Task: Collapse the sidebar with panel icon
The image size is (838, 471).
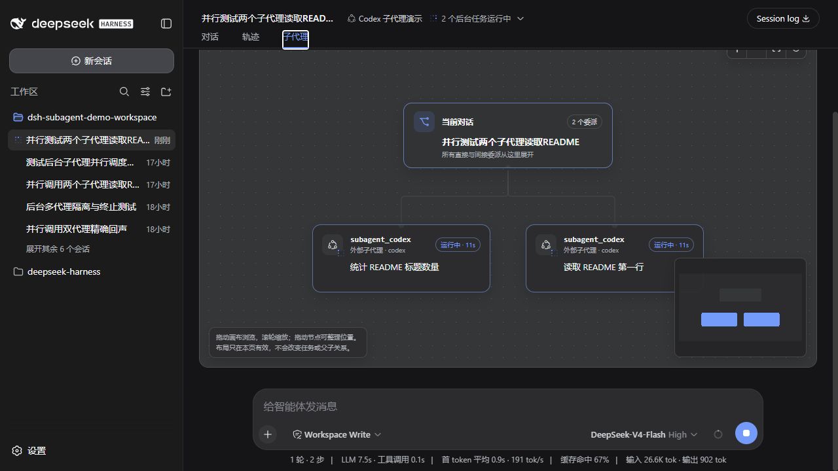Action: pyautogui.click(x=166, y=24)
